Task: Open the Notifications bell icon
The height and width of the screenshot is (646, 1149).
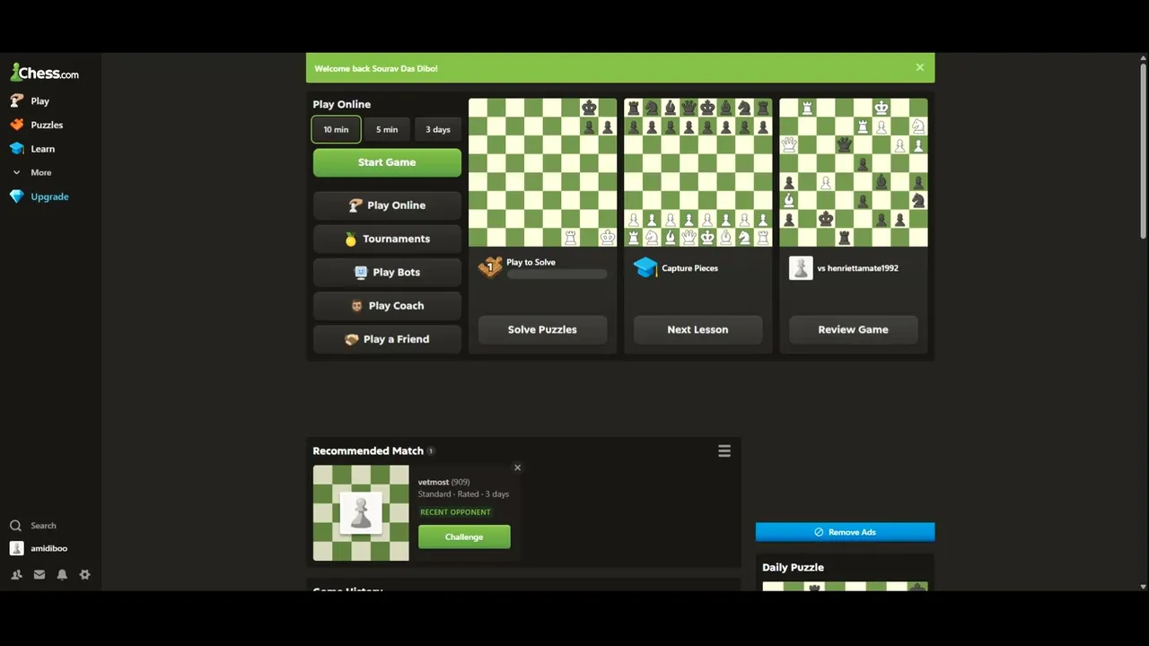Action: 62,574
